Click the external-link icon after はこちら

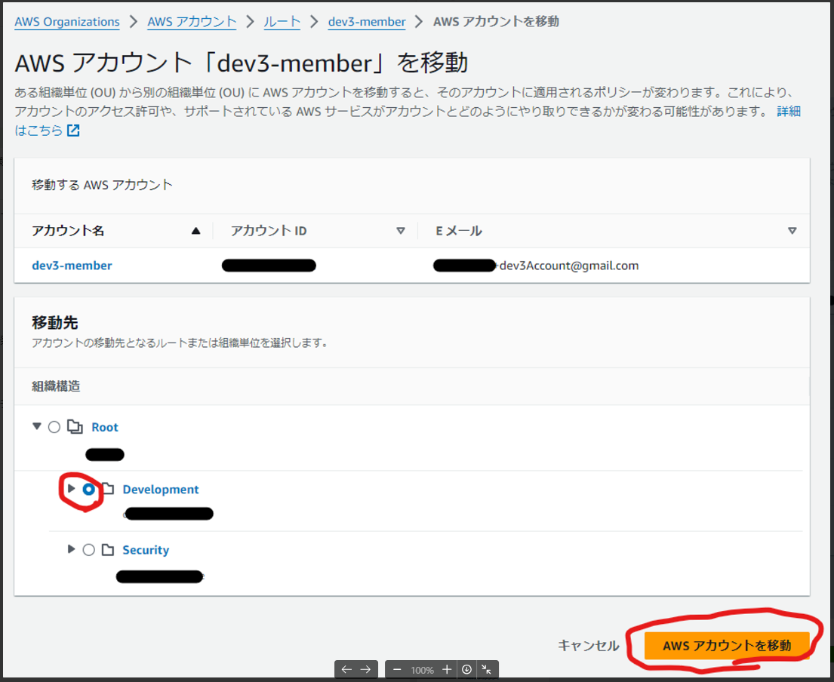point(73,131)
